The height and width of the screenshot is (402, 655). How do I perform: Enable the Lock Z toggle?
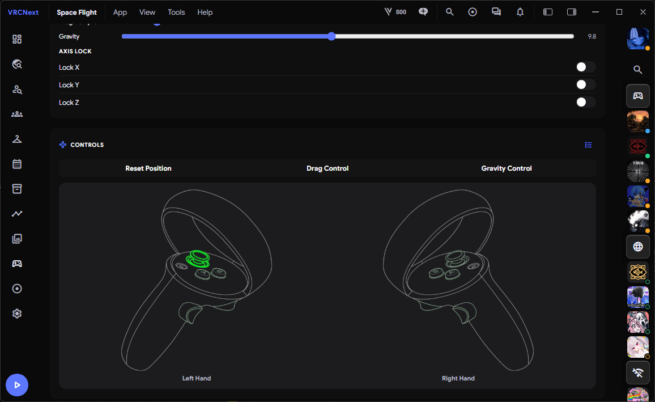[x=585, y=103]
